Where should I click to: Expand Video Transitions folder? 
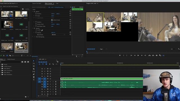(1, 75)
